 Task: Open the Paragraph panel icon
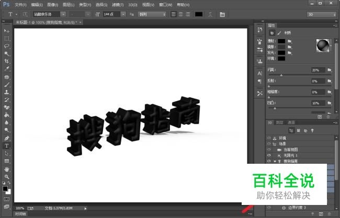click(260, 81)
